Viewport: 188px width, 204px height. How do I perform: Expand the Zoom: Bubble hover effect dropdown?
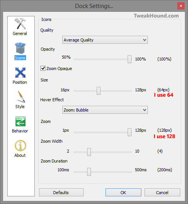point(105,110)
